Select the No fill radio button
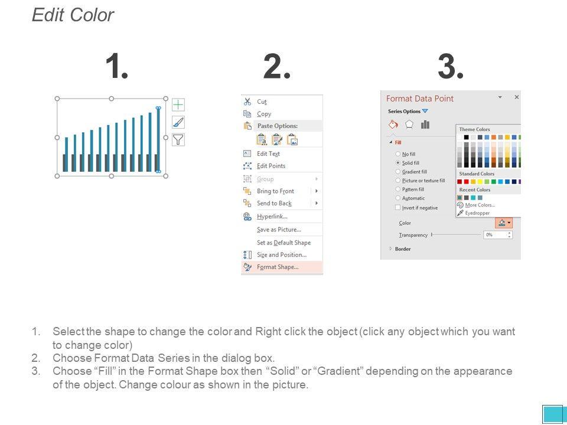The width and height of the screenshot is (567, 425). (x=398, y=154)
